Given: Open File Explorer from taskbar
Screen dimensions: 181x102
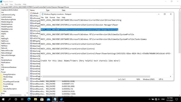Looking at the screenshot, I should 35,99.
